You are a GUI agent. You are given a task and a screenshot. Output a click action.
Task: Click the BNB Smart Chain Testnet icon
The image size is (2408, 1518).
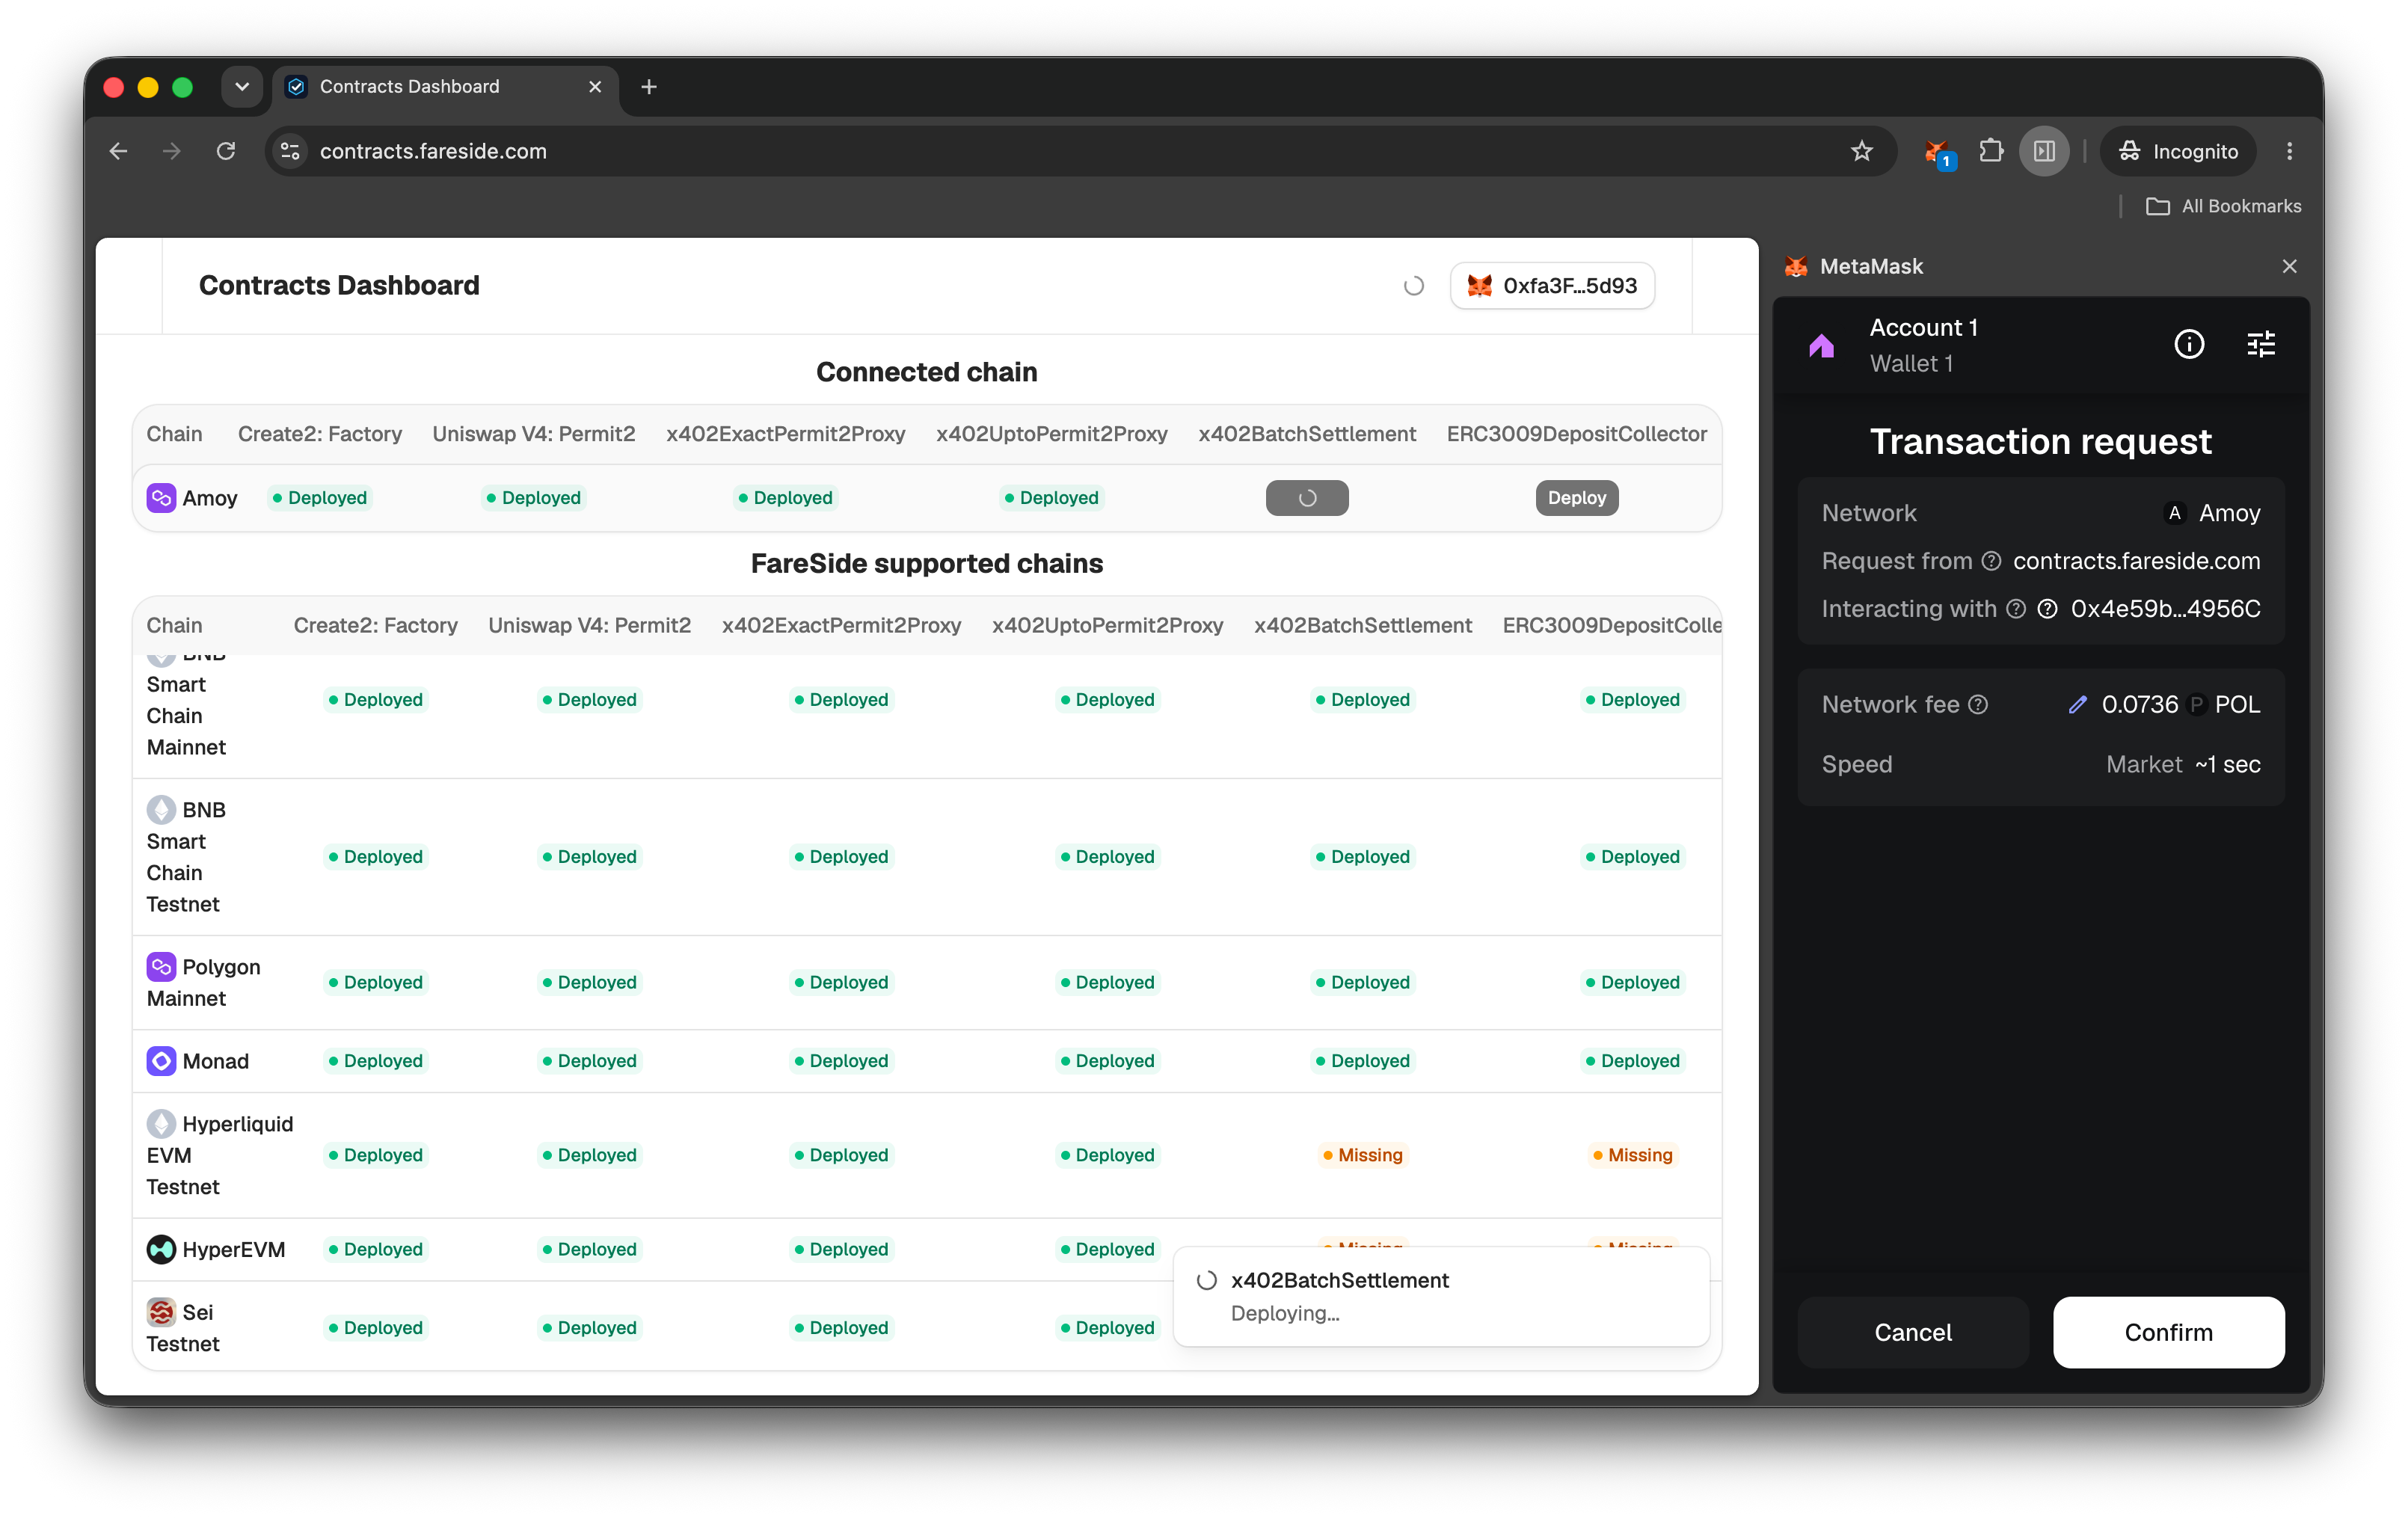coord(161,810)
